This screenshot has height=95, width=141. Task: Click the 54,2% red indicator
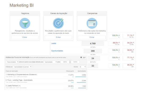tap(129, 43)
